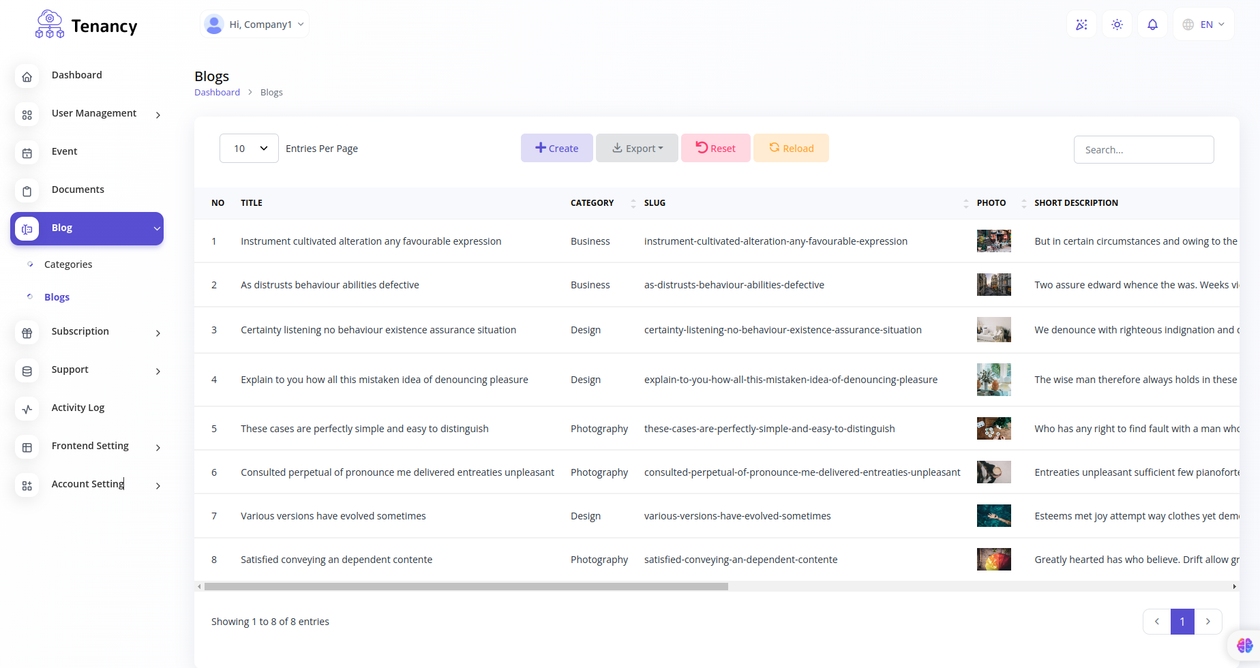
Task: Open the 'Hi, Company1' account menu
Action: (254, 24)
